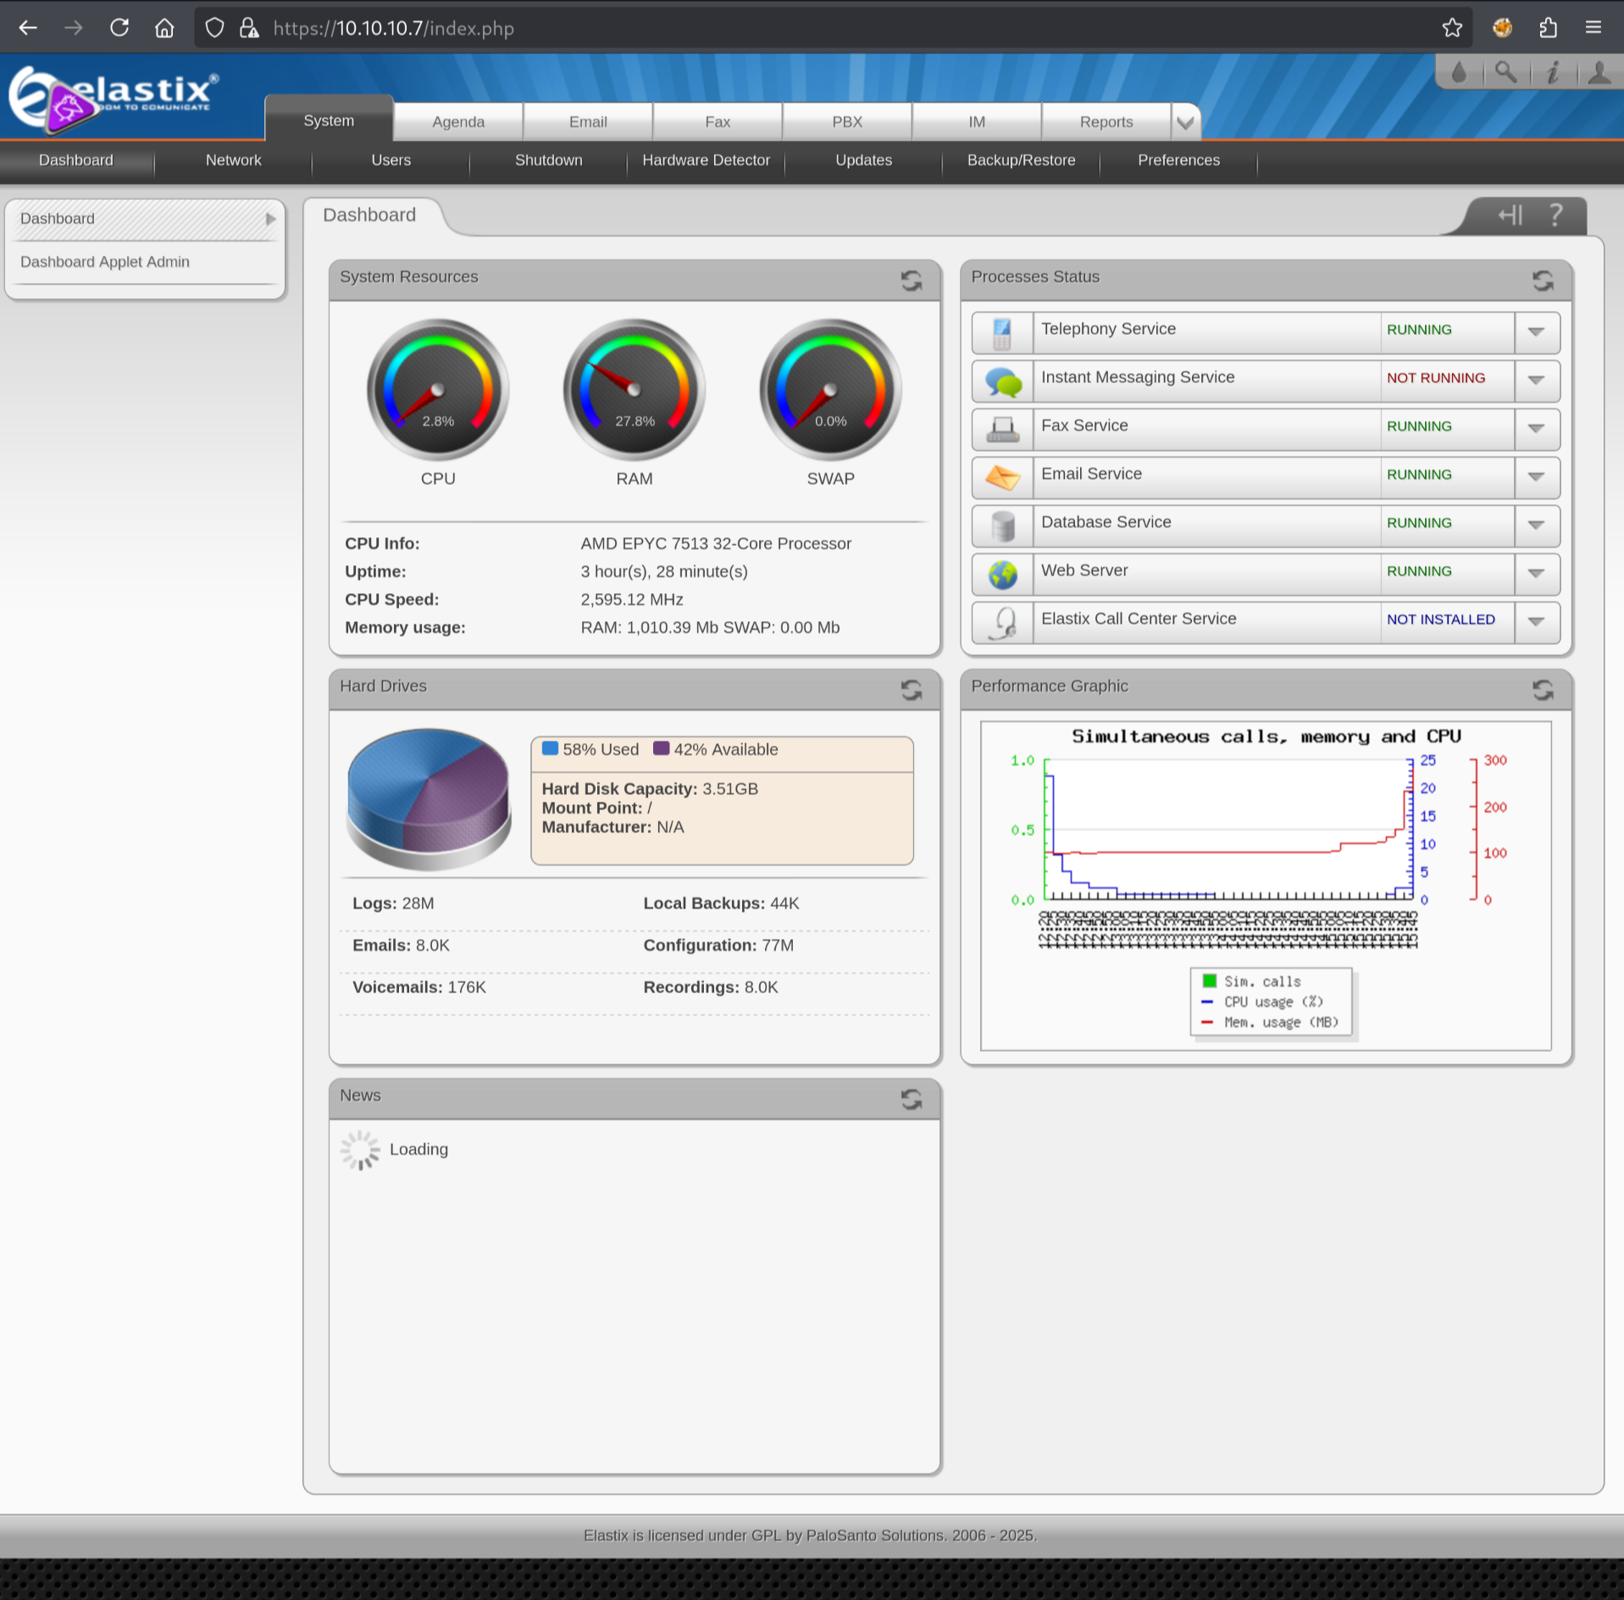This screenshot has width=1624, height=1600.
Task: Switch to the Reports tab
Action: (x=1106, y=122)
